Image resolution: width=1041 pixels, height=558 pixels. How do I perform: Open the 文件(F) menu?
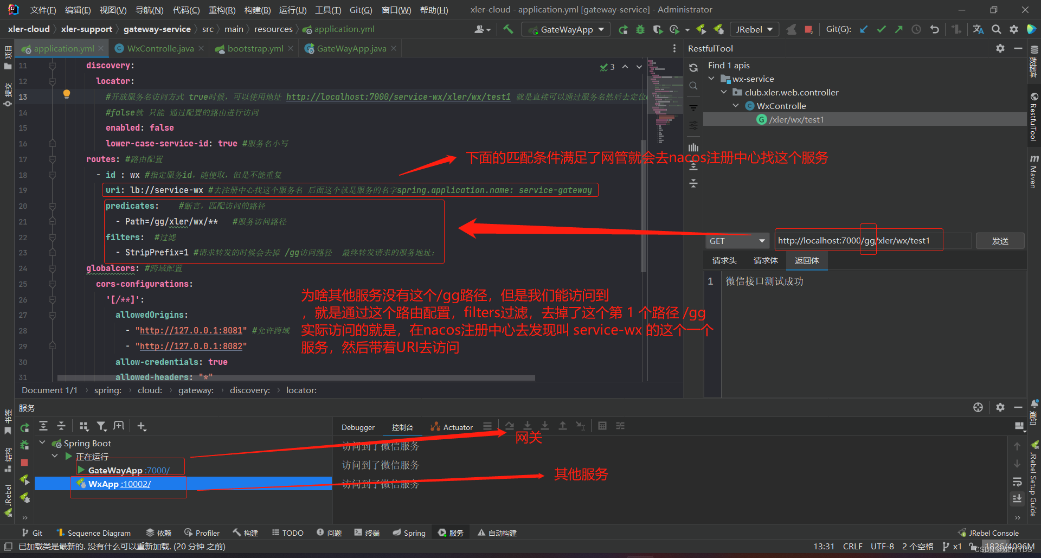[x=43, y=10]
